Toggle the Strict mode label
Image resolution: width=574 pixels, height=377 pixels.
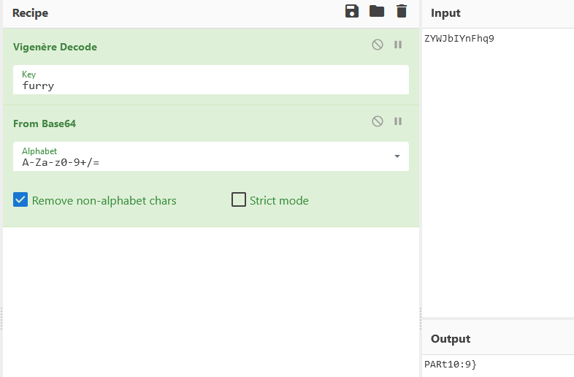279,201
